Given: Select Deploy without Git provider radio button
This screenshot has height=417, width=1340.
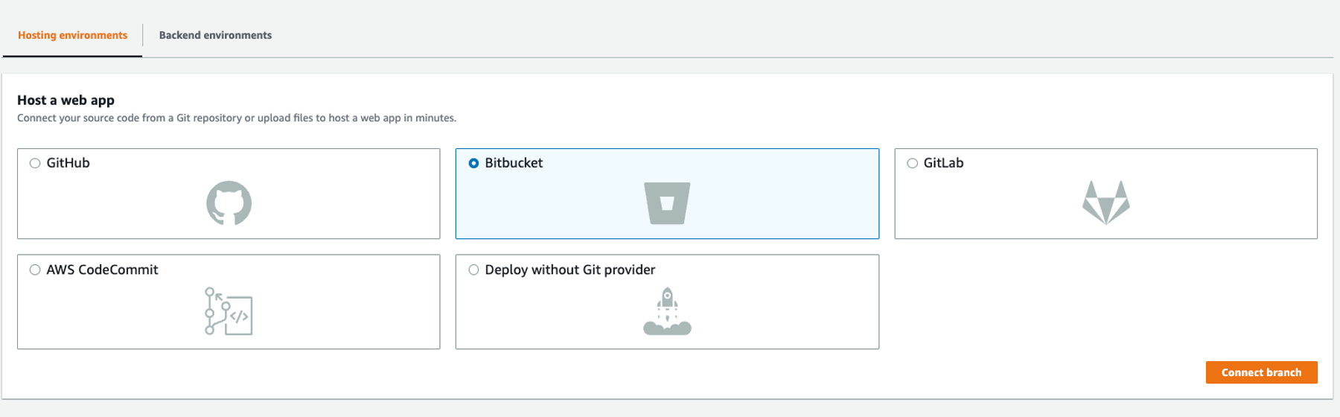Looking at the screenshot, I should click(473, 270).
